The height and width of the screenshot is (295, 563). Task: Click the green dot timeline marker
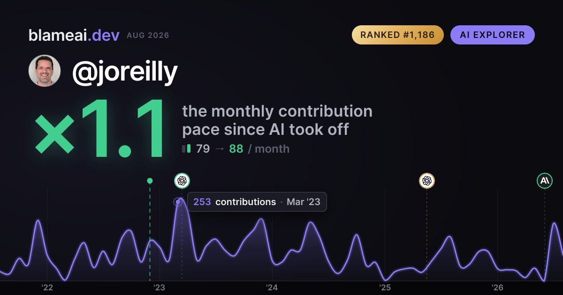click(150, 181)
